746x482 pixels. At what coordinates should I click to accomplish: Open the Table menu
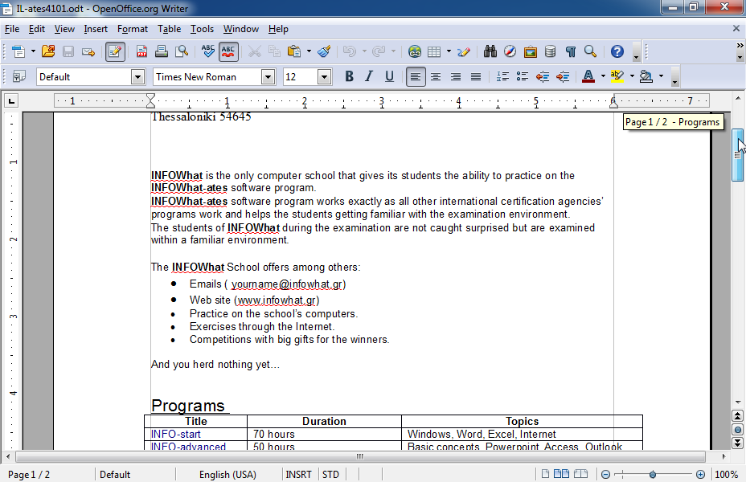point(170,29)
